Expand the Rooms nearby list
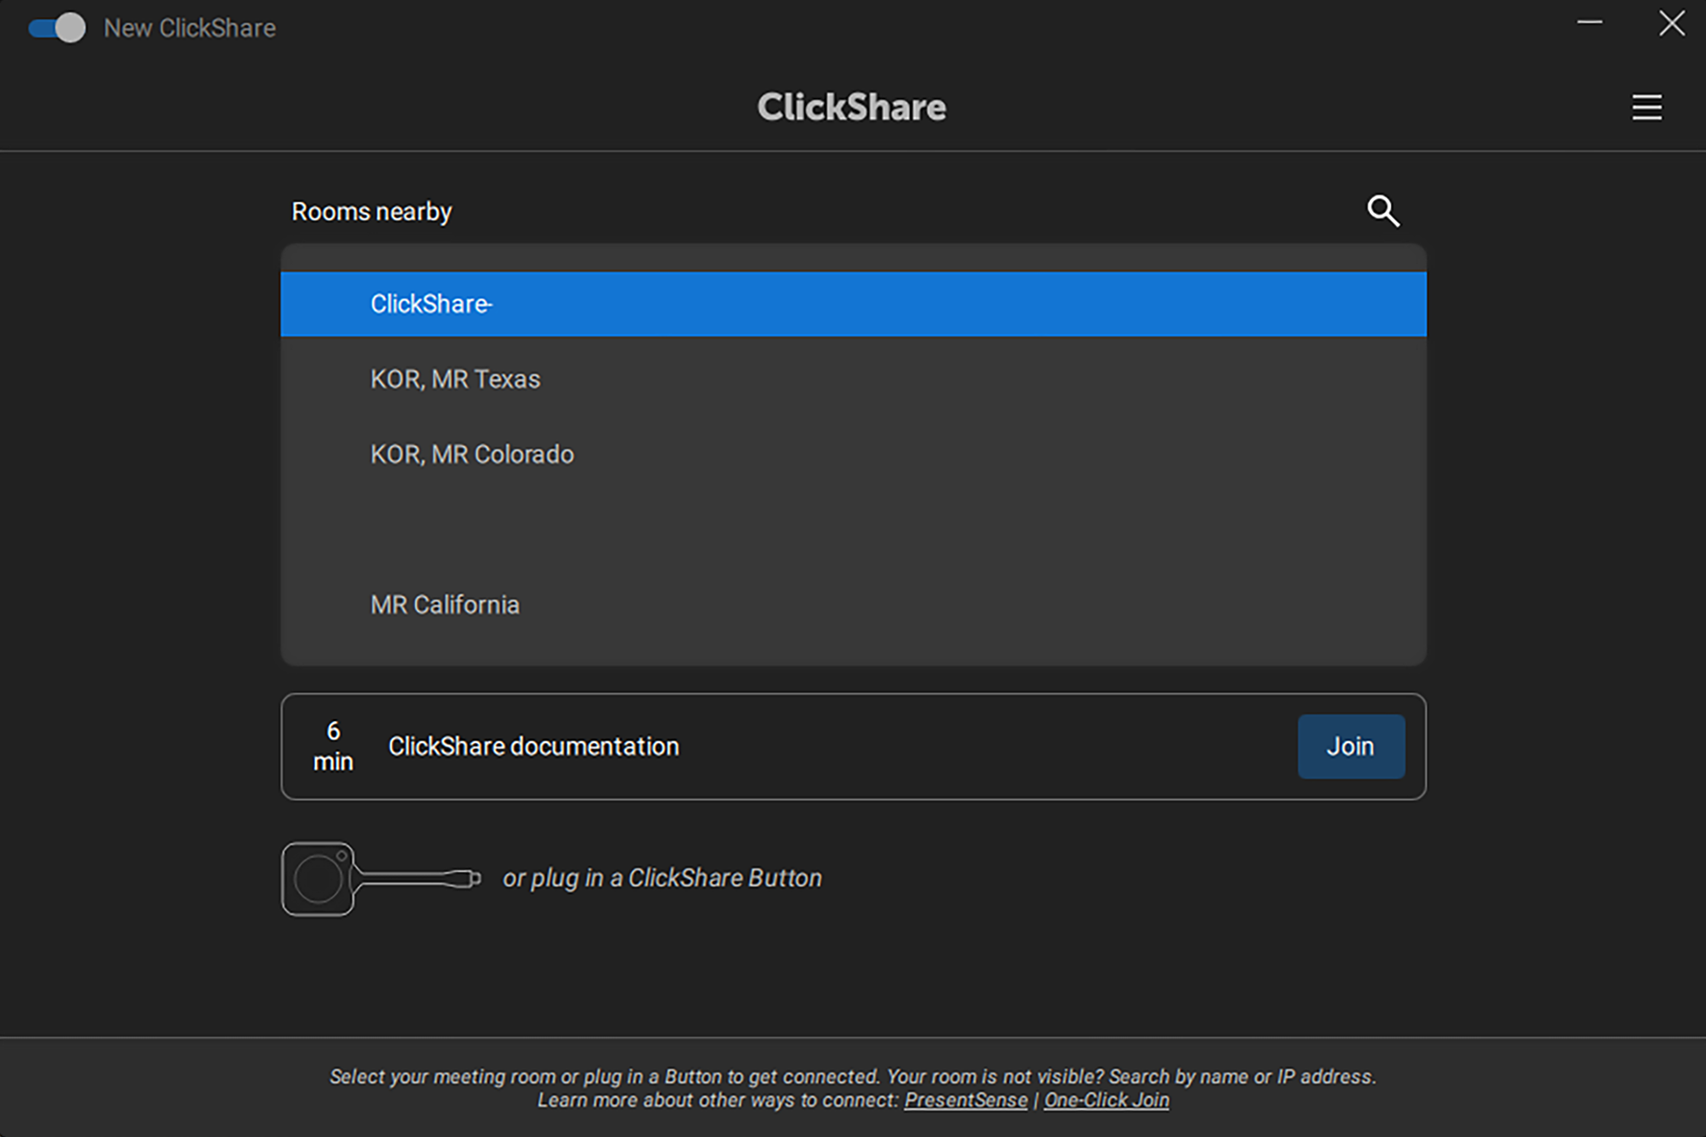The image size is (1706, 1137). point(372,211)
